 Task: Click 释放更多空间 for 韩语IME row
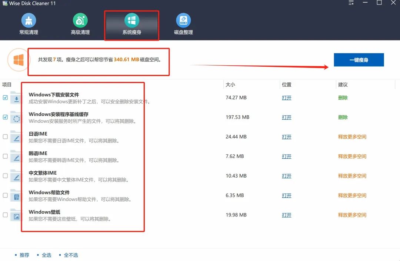coord(352,156)
